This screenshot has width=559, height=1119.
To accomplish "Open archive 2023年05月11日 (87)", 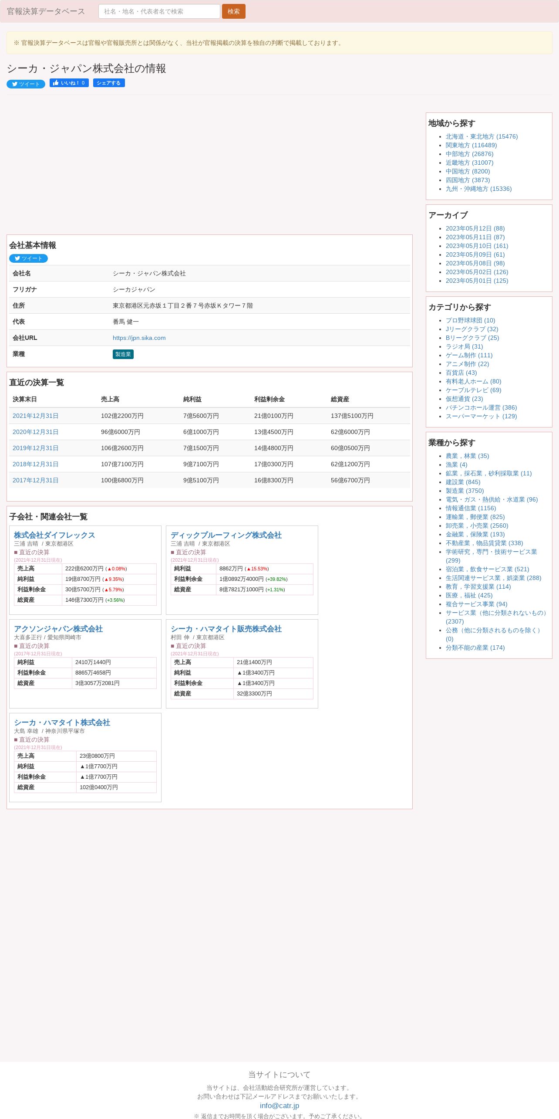I will (475, 237).
